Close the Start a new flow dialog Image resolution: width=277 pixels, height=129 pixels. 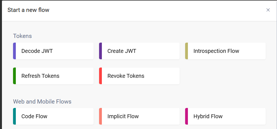pos(268,10)
